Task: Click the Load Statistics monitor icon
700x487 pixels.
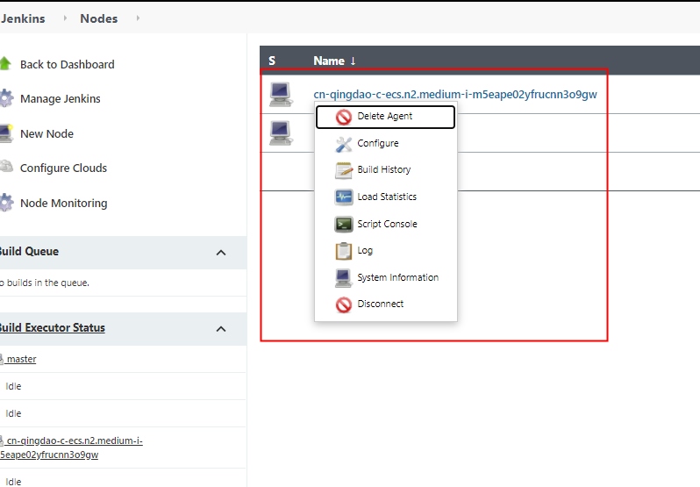Action: pos(344,197)
